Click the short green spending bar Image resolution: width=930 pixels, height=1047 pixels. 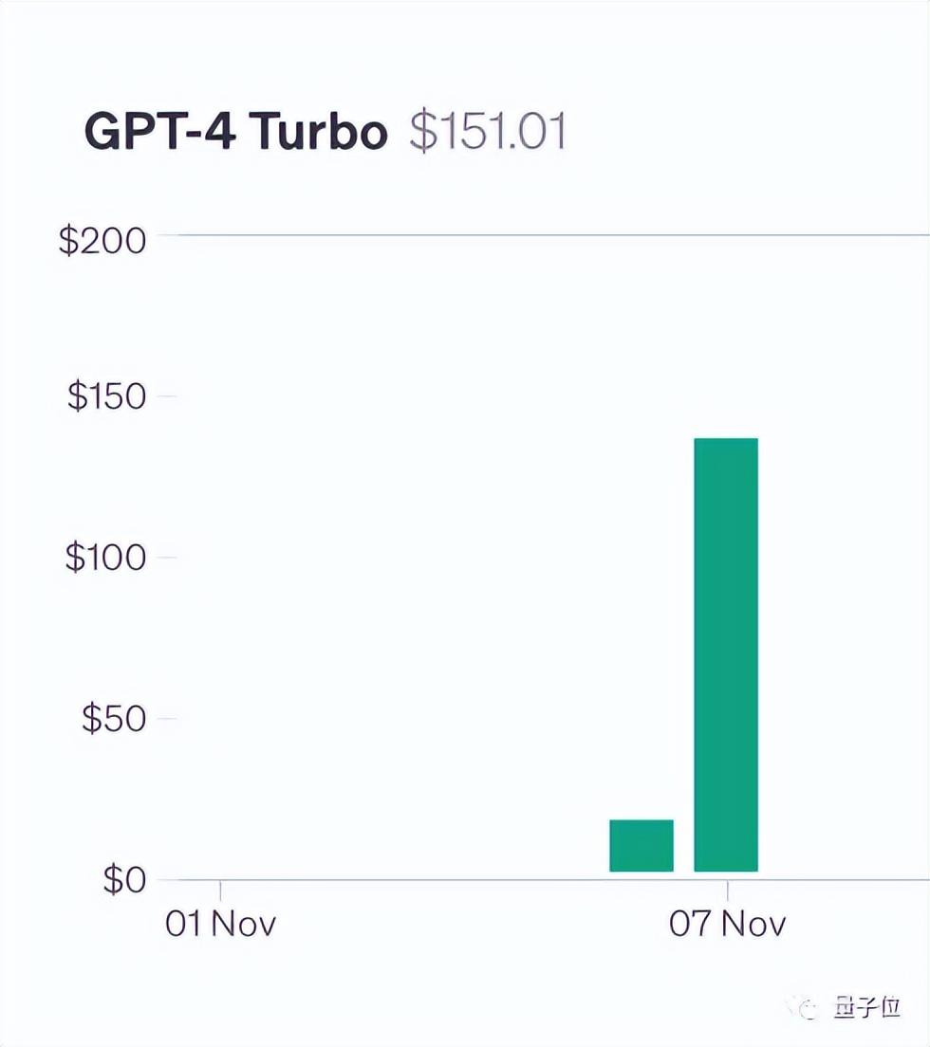tap(642, 845)
